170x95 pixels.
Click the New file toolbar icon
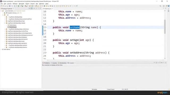(x=2, y=6)
